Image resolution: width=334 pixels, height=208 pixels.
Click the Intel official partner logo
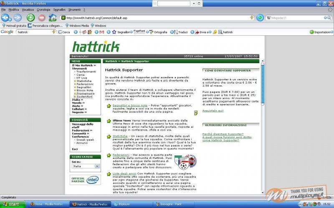click(x=86, y=180)
